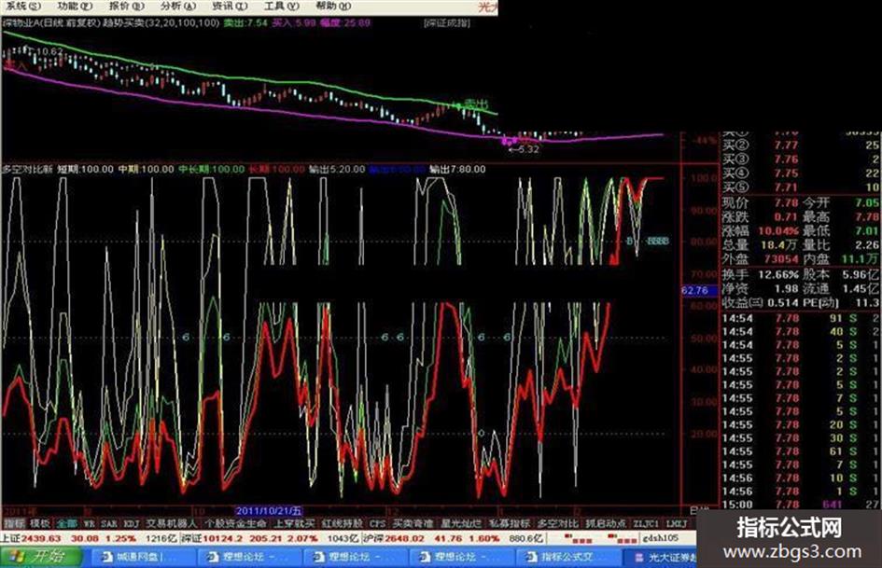The width and height of the screenshot is (882, 568).
Task: Switch indicator to 红线持股
Action: click(x=342, y=523)
